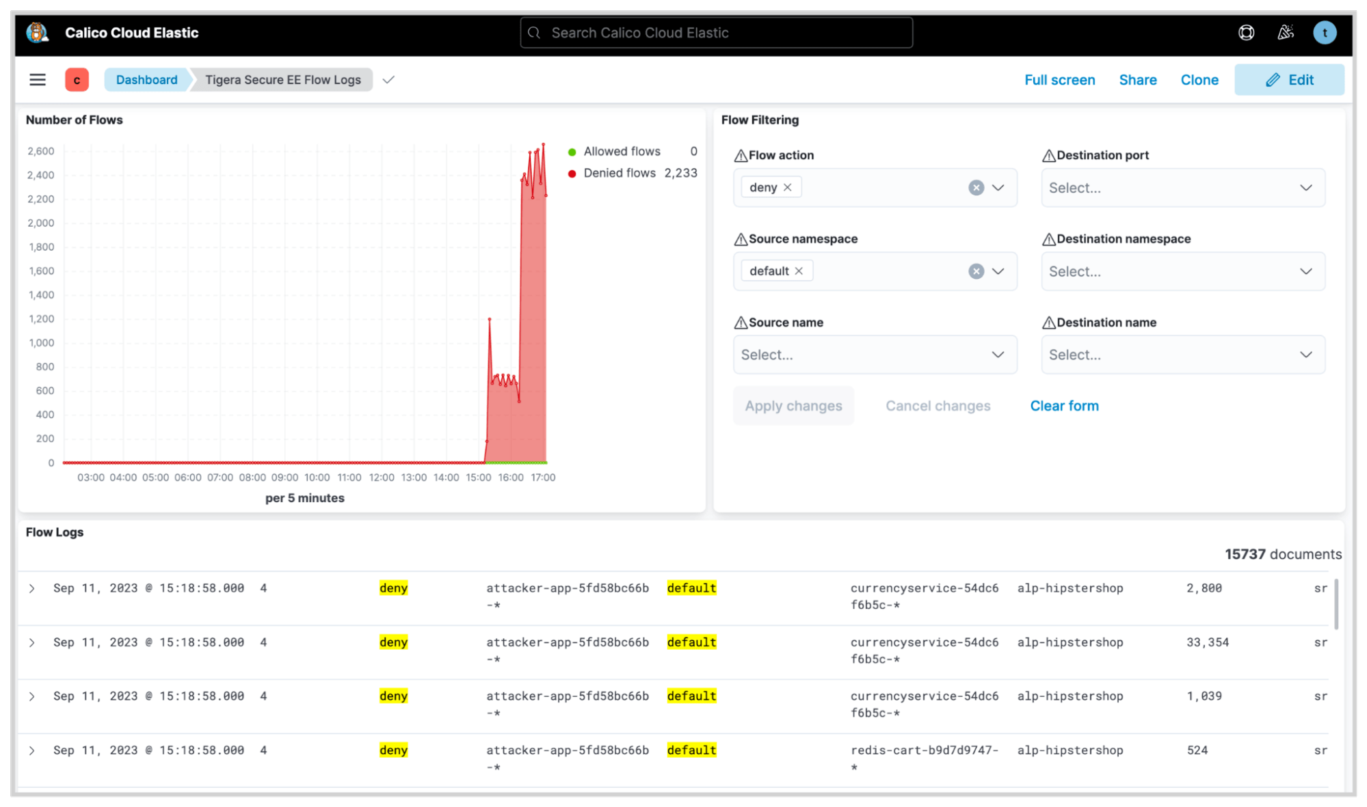Clear all Source namespace selections

(976, 271)
